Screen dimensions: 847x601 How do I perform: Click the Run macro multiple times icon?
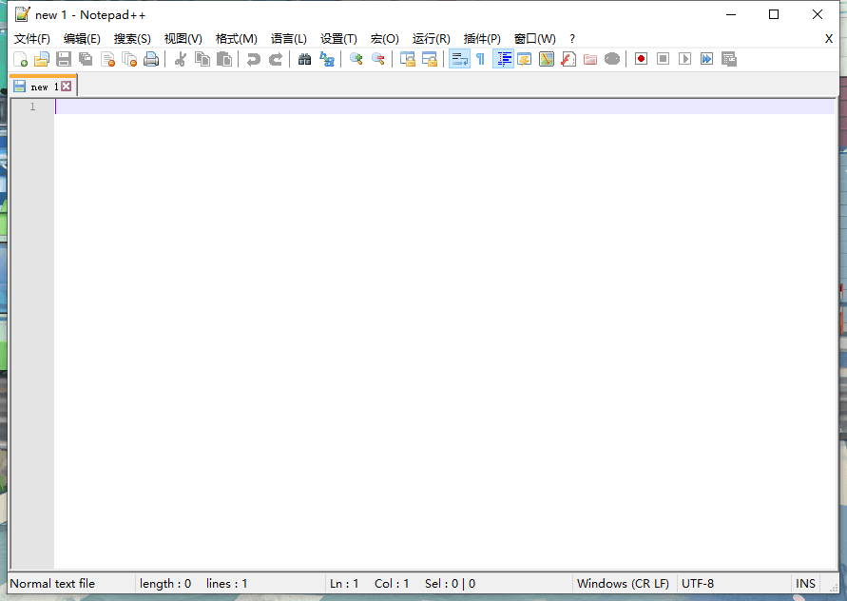[706, 59]
